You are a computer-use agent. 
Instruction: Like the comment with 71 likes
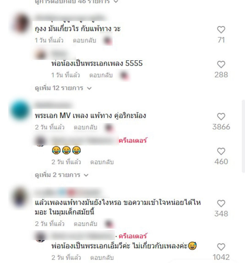tap(221, 30)
